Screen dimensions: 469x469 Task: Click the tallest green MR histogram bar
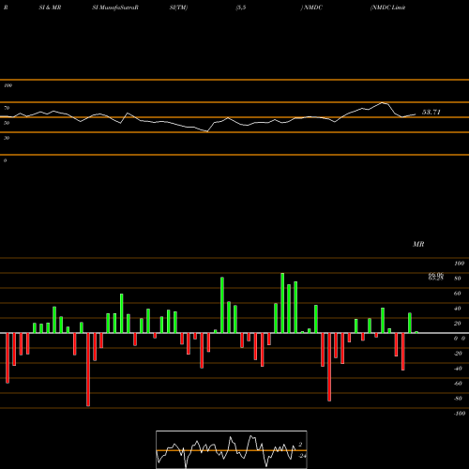[282, 303]
